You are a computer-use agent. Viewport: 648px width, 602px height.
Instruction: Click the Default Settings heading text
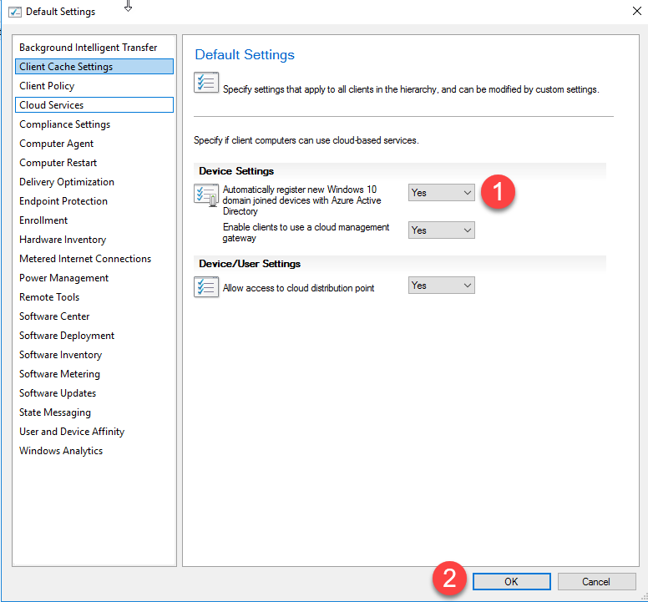tap(245, 54)
